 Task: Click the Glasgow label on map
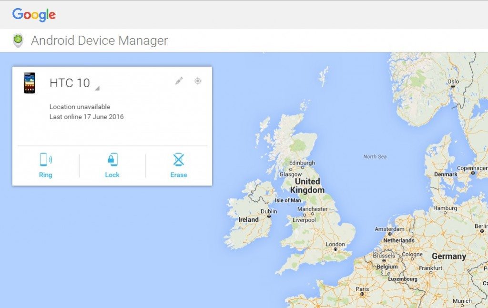[291, 174]
